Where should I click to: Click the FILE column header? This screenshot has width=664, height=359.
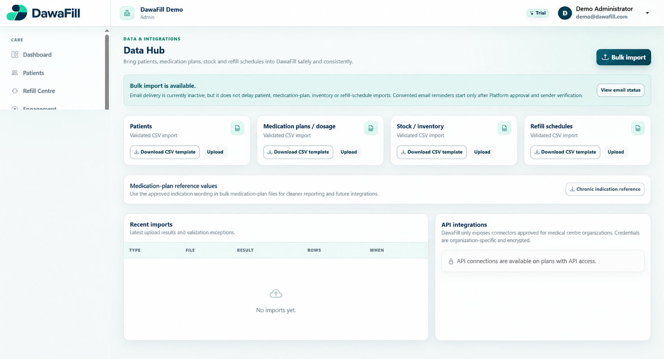tap(190, 250)
